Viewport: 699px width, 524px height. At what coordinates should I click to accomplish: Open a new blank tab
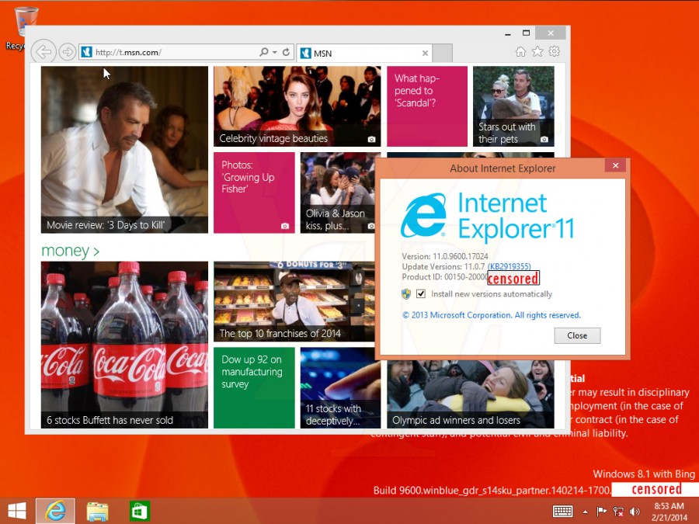[442, 53]
